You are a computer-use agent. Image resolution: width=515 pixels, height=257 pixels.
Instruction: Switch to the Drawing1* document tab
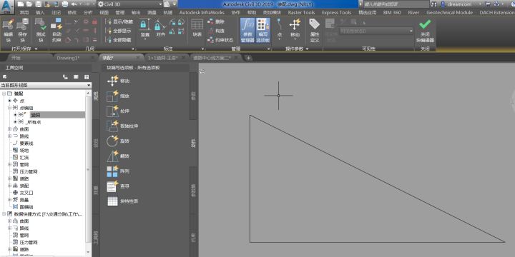tap(68, 58)
